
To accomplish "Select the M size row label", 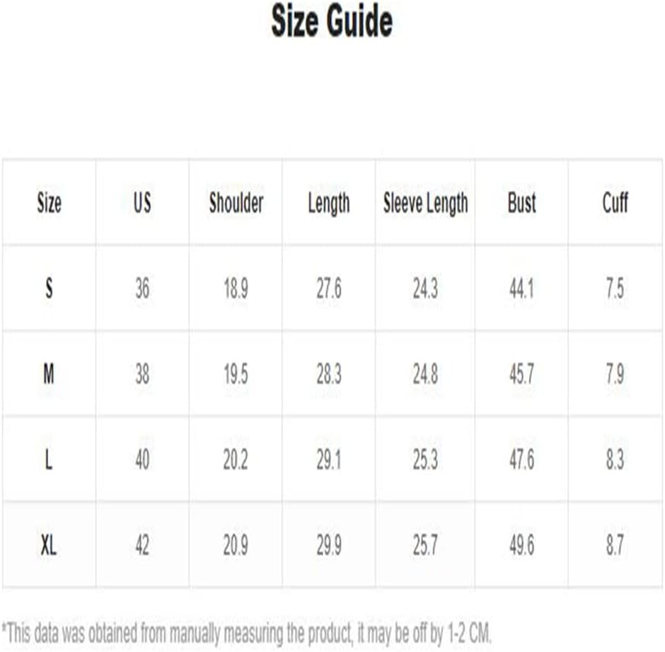I will (49, 374).
